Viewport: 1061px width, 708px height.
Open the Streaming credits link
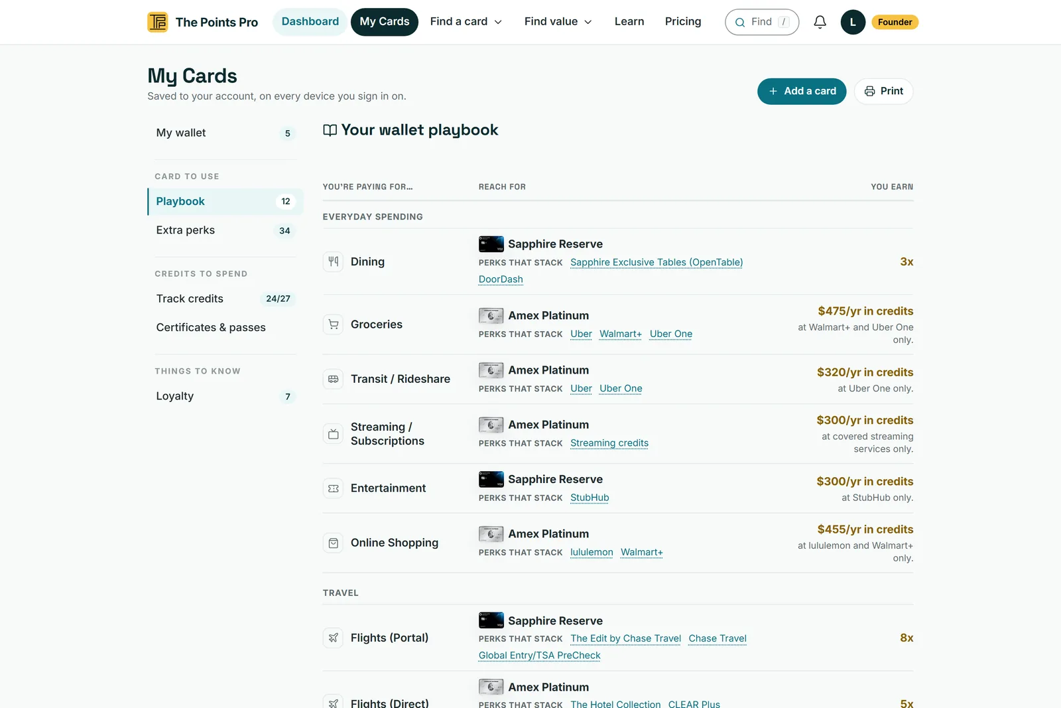[609, 443]
